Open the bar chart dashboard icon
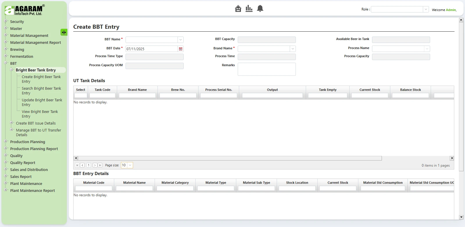Viewport: 465px width, 227px height. coord(249,9)
